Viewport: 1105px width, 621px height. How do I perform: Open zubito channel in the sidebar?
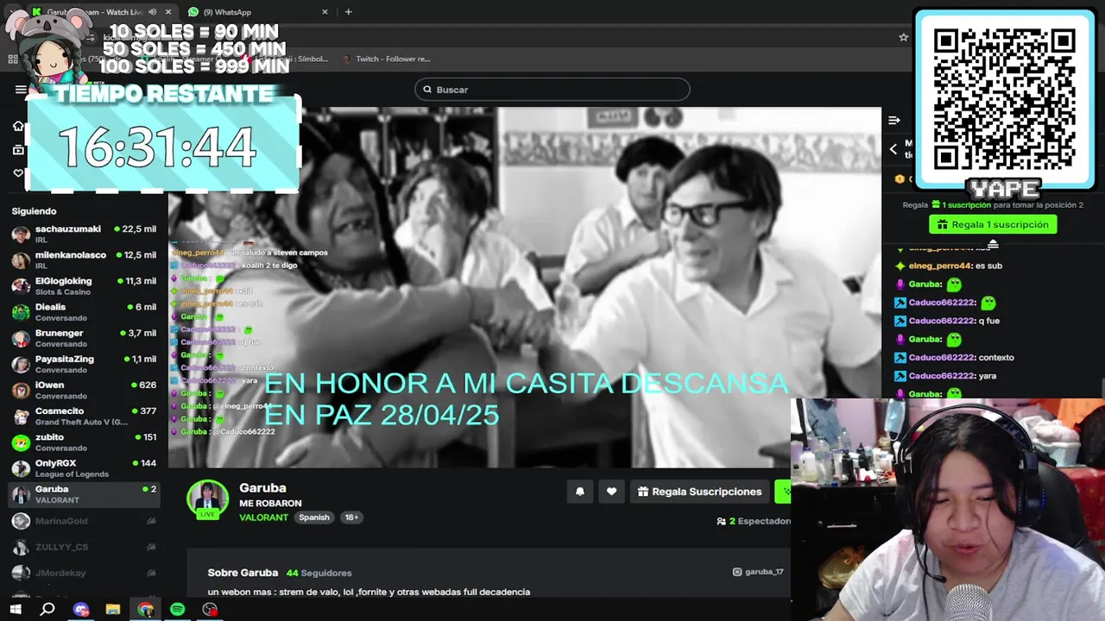[x=84, y=442]
